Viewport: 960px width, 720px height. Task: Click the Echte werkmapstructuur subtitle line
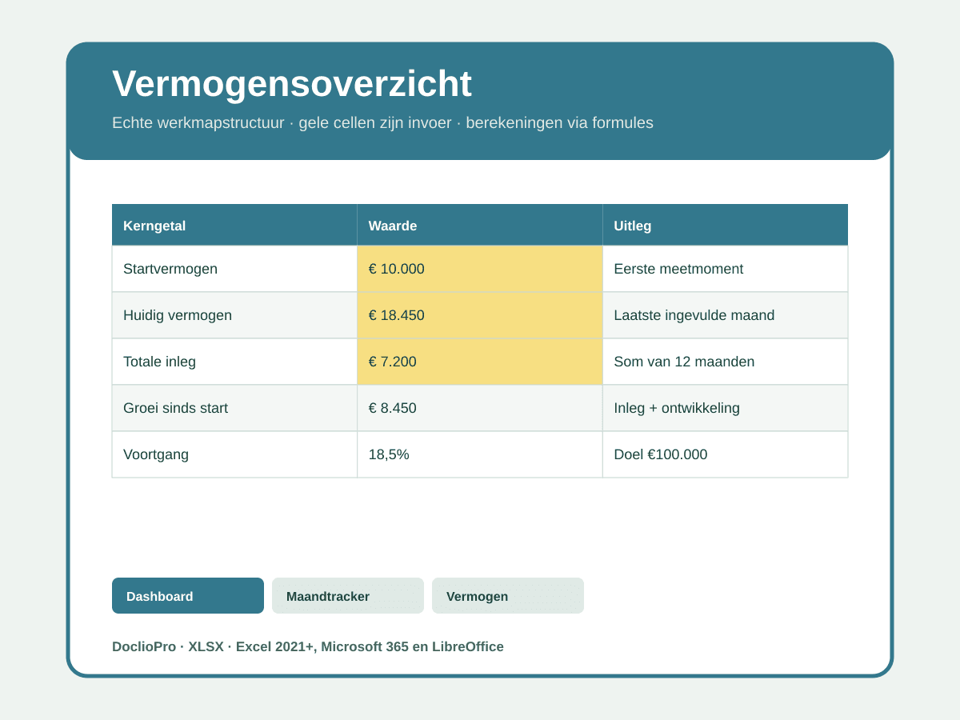[382, 123]
